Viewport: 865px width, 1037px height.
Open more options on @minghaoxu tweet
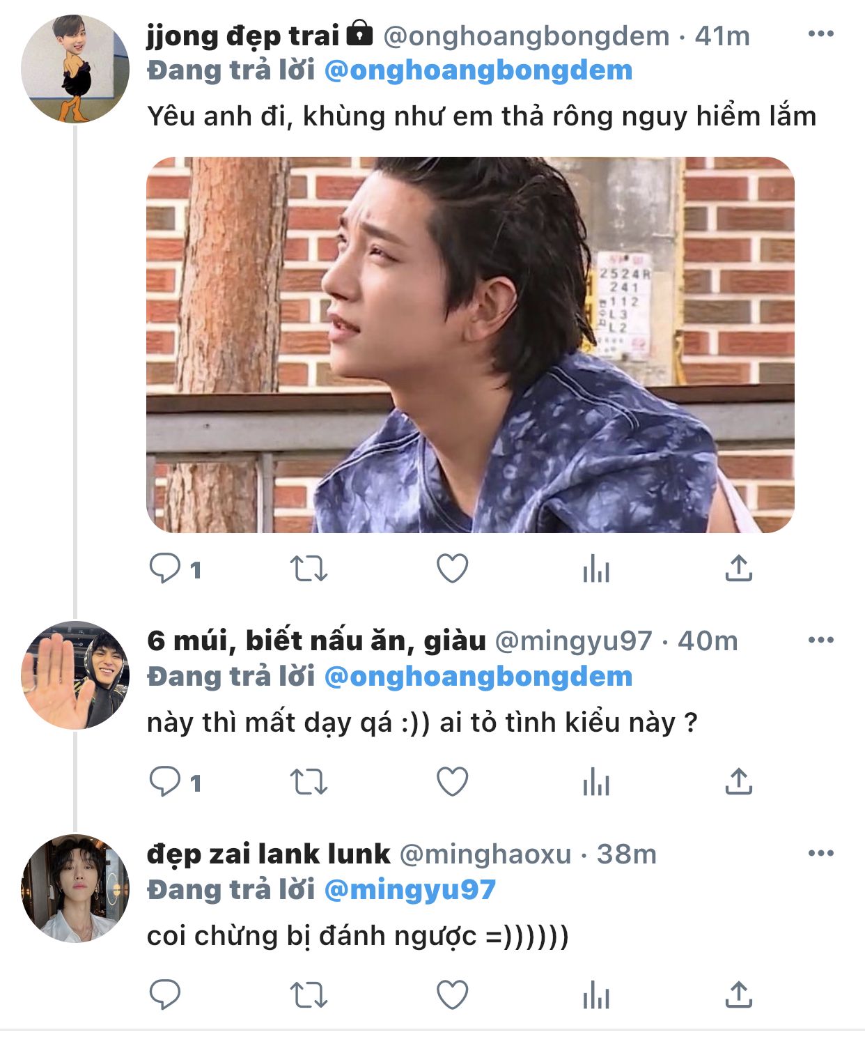coord(820,853)
